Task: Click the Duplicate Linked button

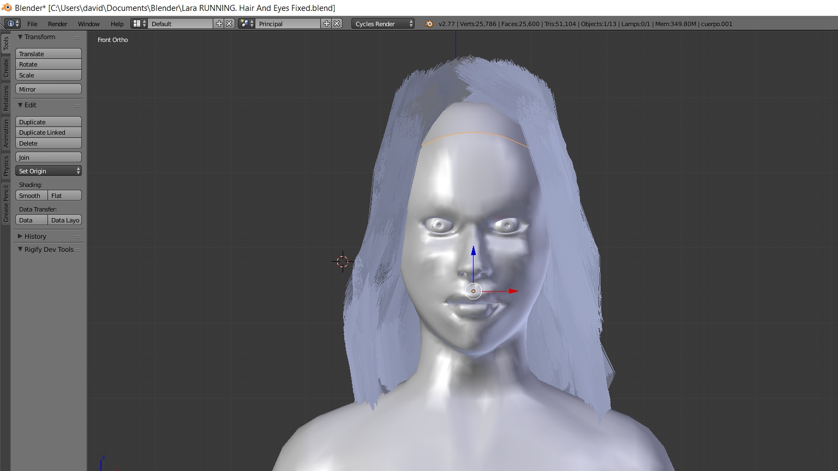Action: coord(49,132)
